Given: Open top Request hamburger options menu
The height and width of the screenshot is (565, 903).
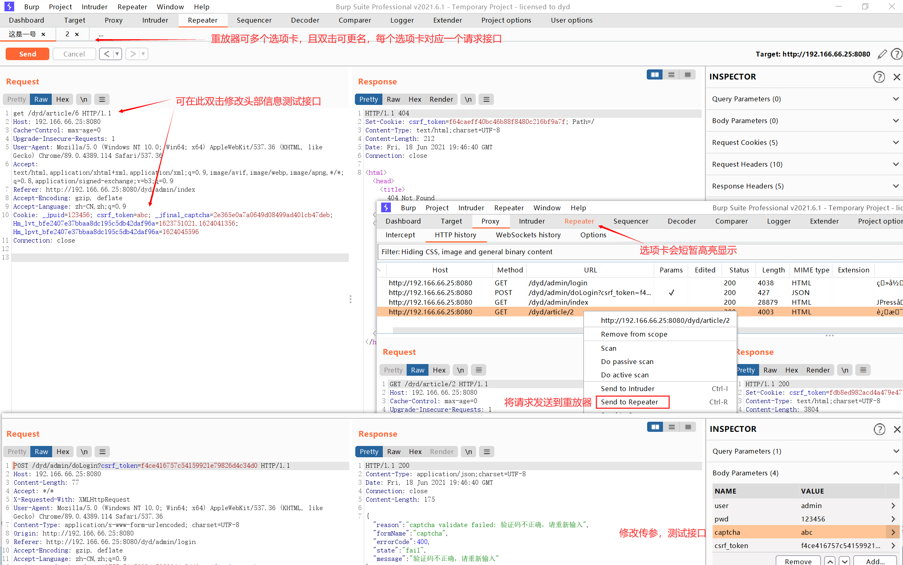Looking at the screenshot, I should point(102,99).
